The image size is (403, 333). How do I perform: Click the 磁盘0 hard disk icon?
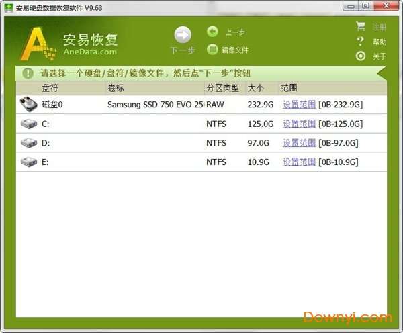tap(28, 104)
